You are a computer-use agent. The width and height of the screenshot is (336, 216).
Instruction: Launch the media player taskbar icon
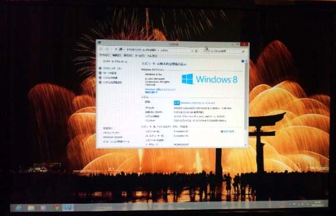pyautogui.click(x=43, y=208)
